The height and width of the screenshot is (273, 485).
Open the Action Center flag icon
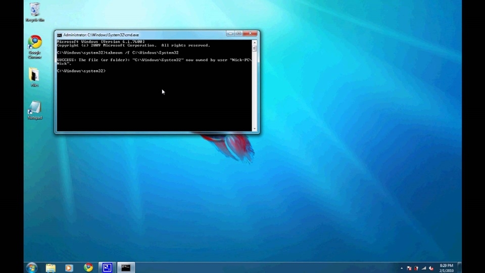409,268
